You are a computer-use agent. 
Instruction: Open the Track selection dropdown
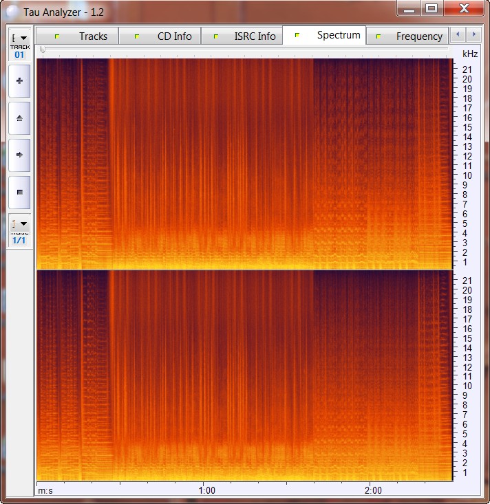(x=19, y=39)
